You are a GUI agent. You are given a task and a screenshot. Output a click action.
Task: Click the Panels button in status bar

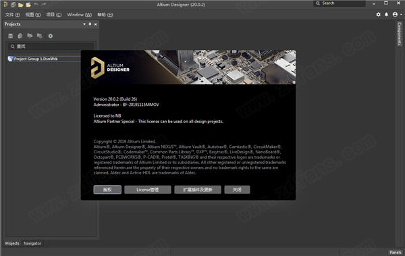click(x=396, y=253)
